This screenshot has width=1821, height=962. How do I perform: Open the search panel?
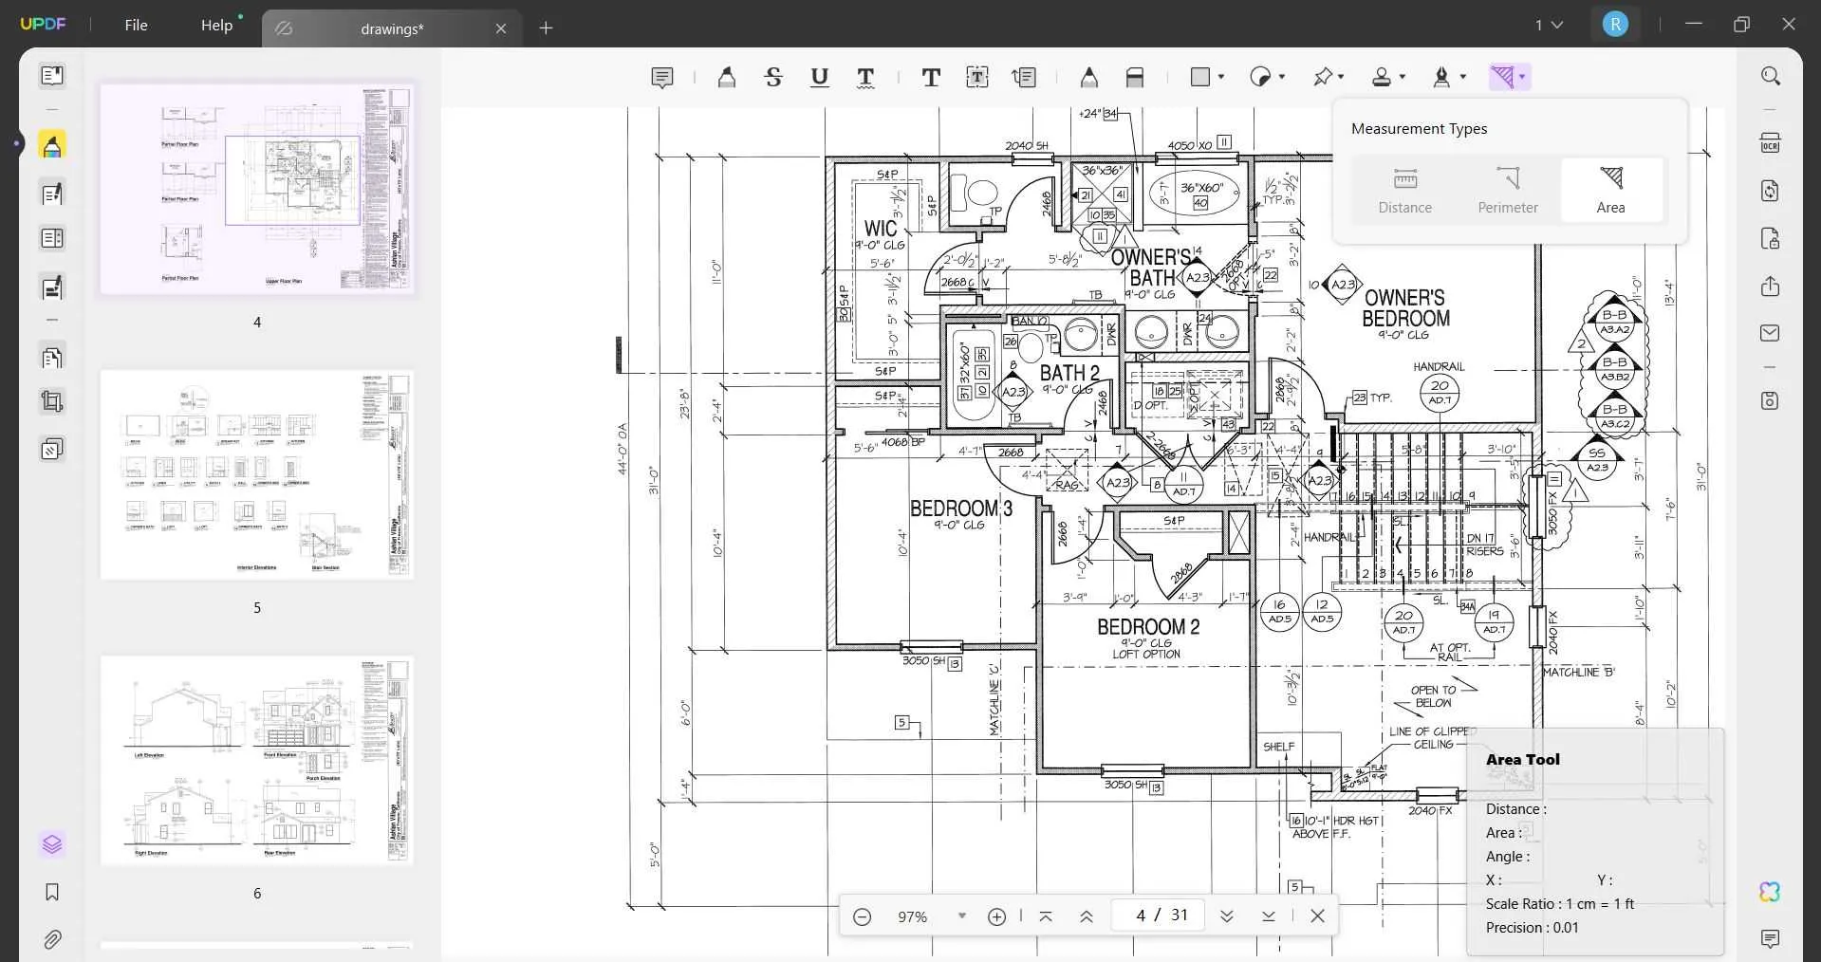(x=1770, y=76)
